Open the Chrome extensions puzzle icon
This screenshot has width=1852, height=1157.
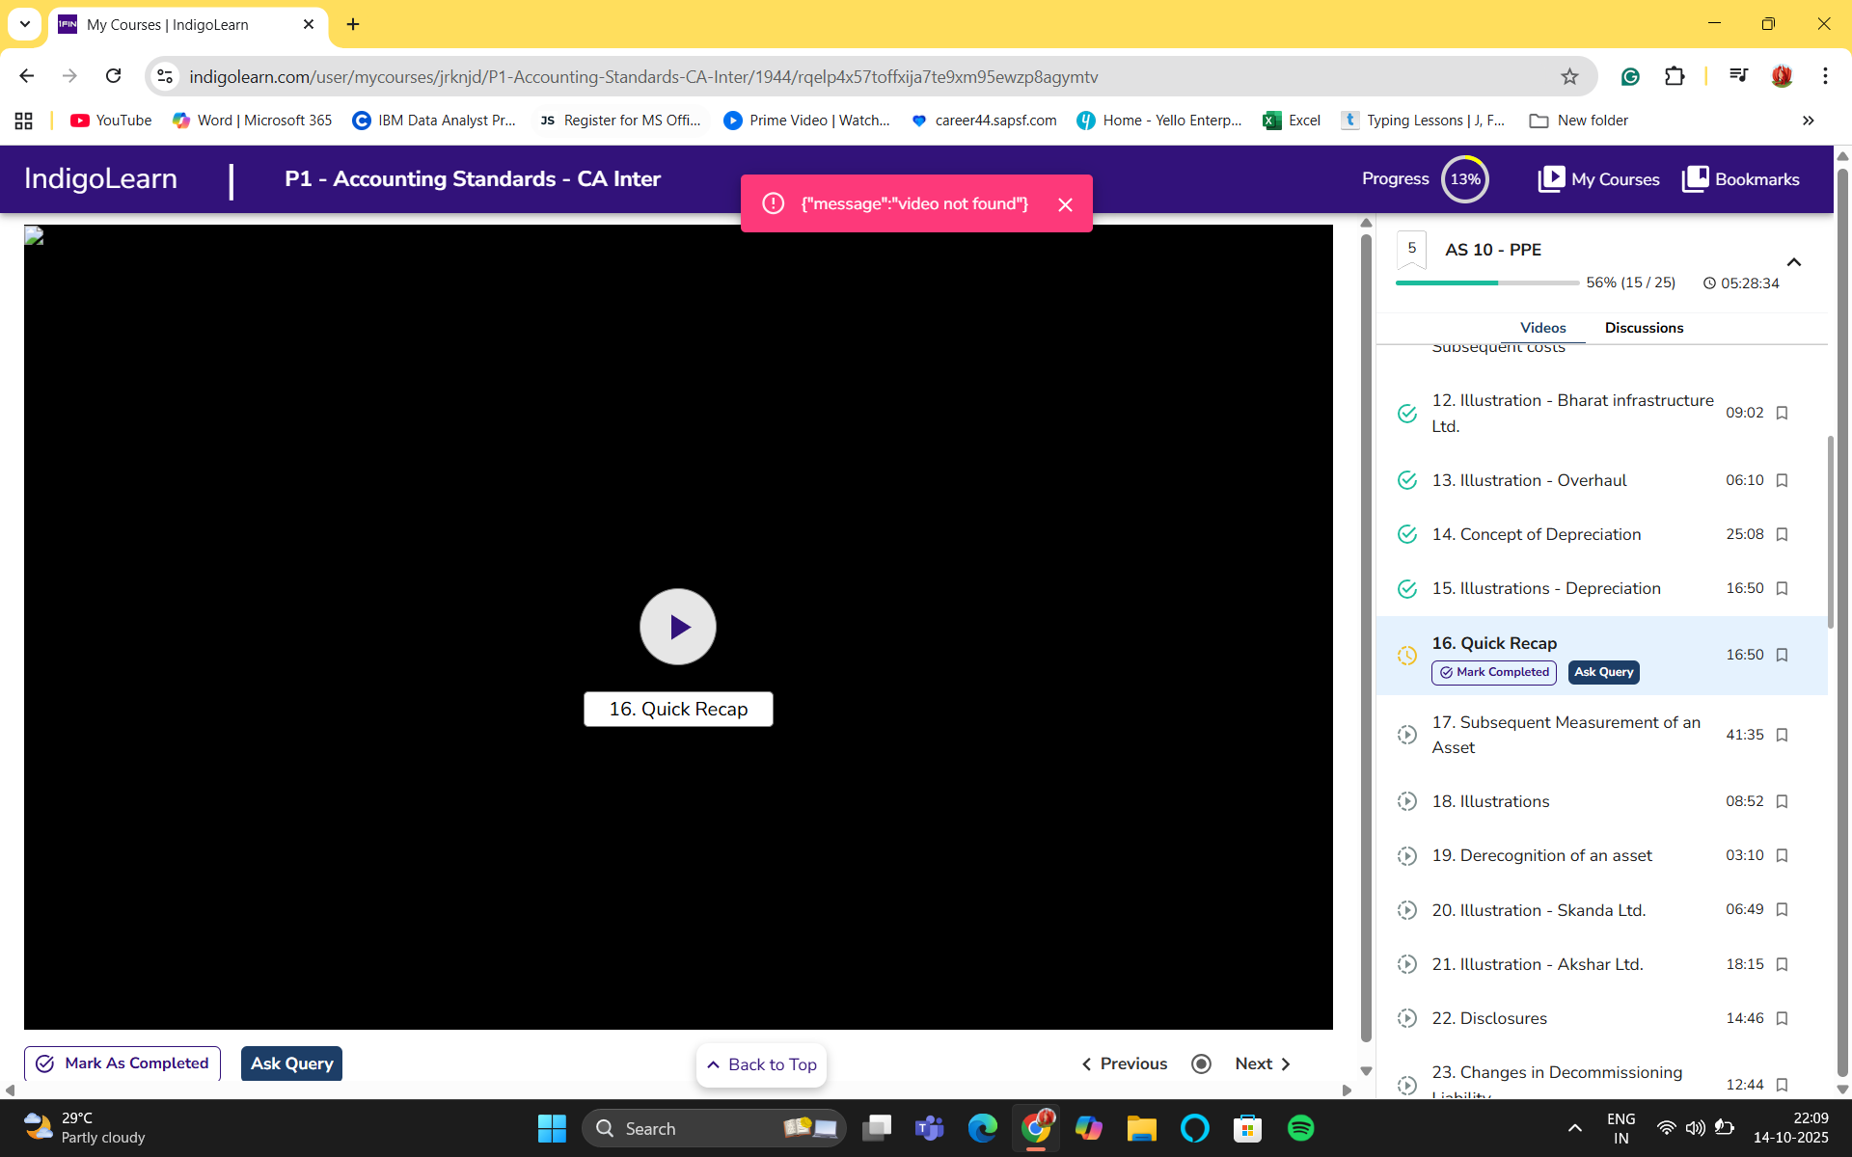click(x=1675, y=77)
